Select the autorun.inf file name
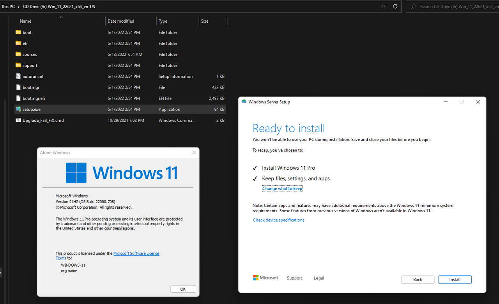Image resolution: width=499 pixels, height=304 pixels. click(33, 76)
